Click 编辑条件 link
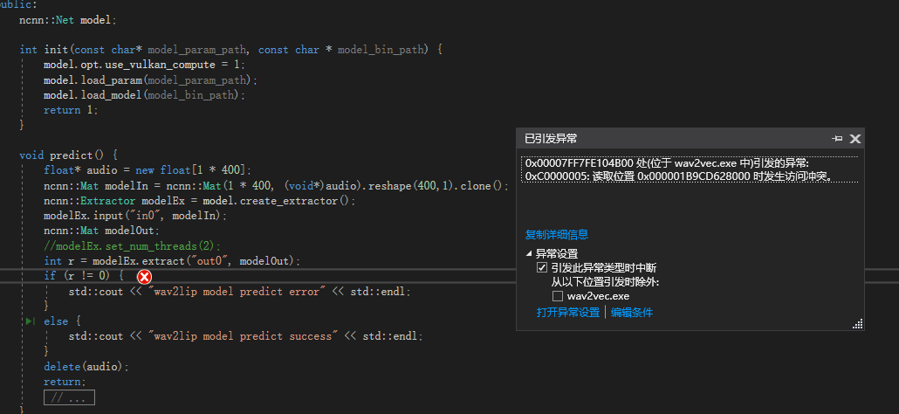899x414 pixels. point(631,313)
